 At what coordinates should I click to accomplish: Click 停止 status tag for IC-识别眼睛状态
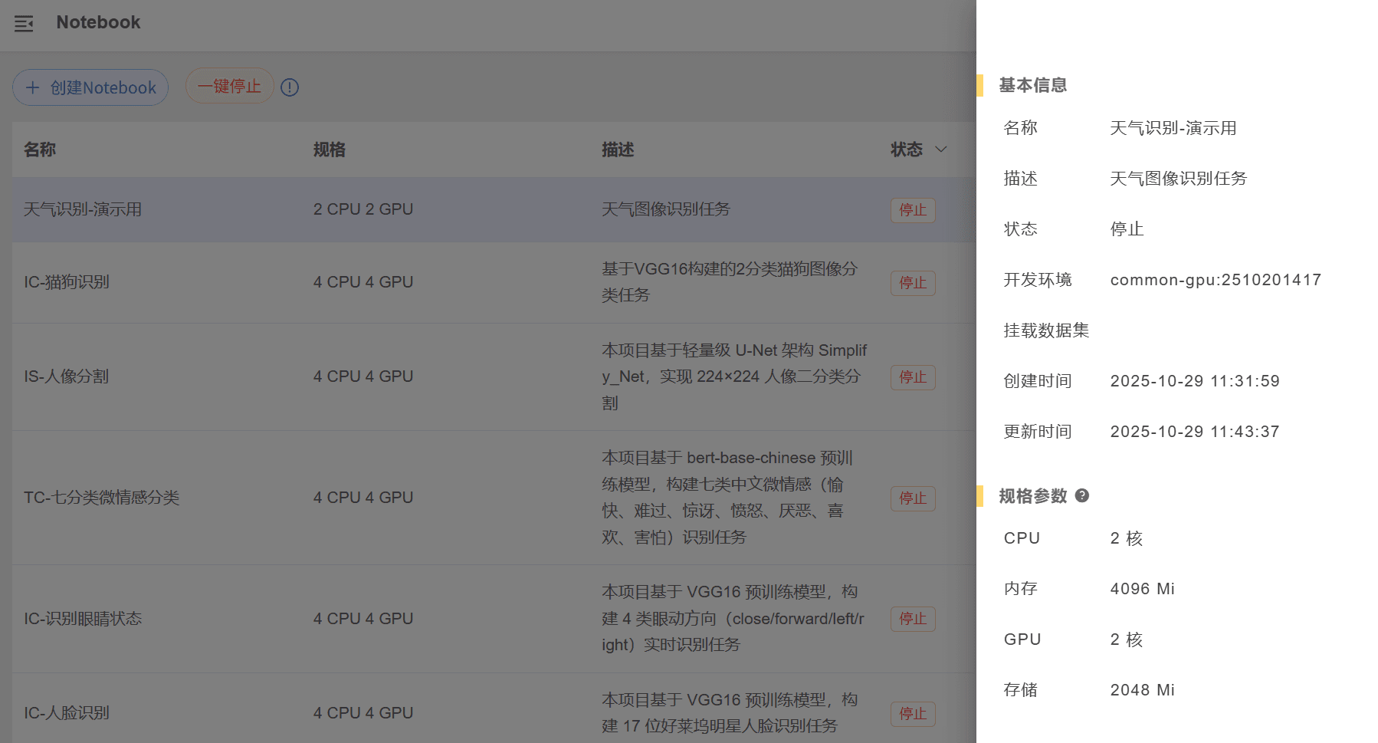[x=912, y=619]
